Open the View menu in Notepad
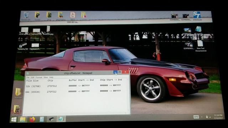 (x=46, y=78)
